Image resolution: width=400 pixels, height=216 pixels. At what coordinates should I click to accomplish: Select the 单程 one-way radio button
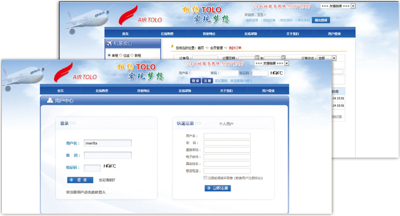coord(109,55)
